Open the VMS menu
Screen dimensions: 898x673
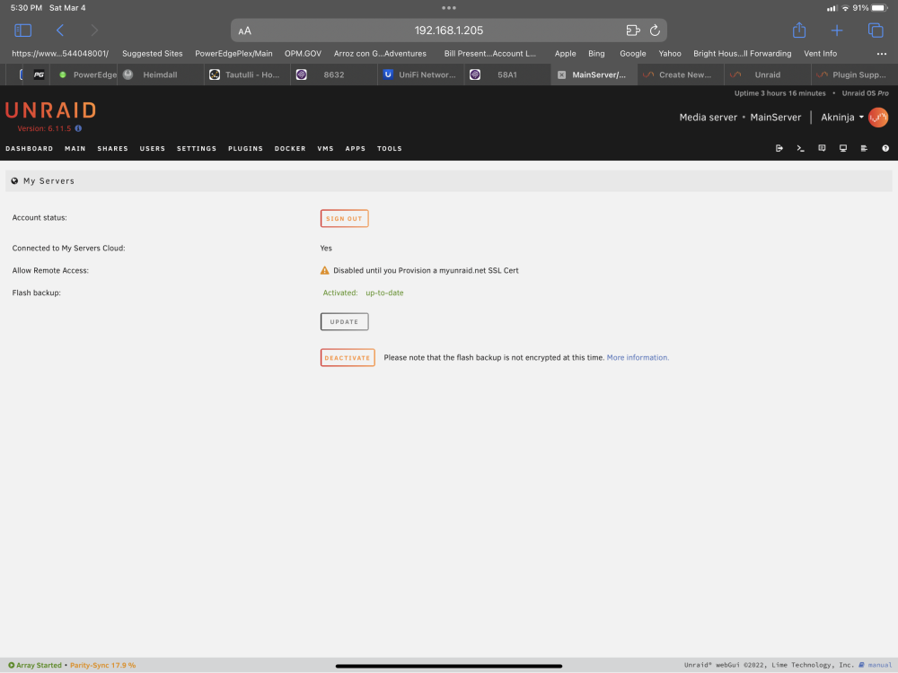click(325, 149)
